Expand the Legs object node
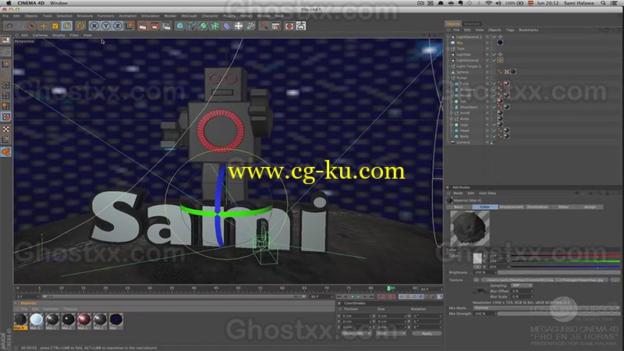 point(452,125)
